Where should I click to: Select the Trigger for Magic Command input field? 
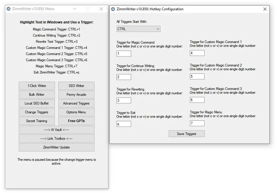click(x=124, y=53)
